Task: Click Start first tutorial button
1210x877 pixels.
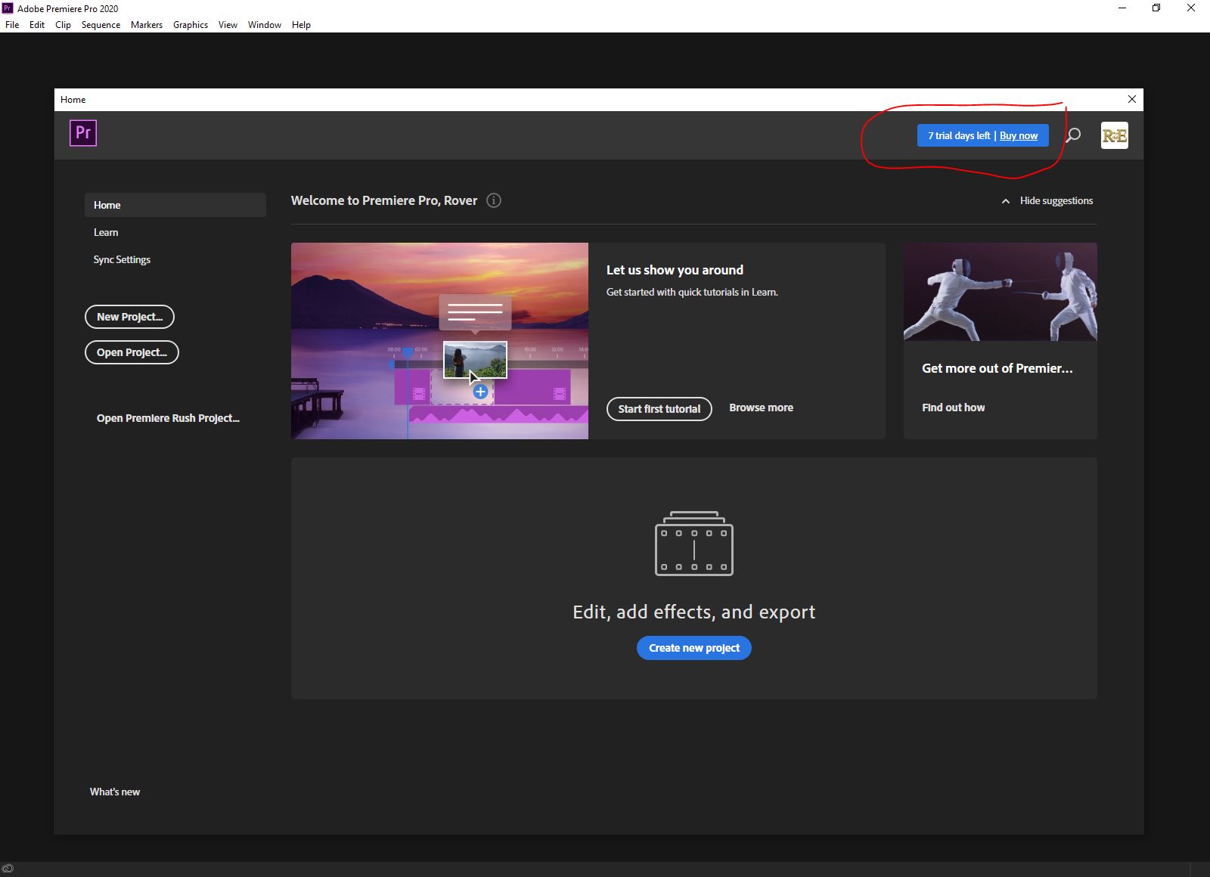Action: coord(659,409)
